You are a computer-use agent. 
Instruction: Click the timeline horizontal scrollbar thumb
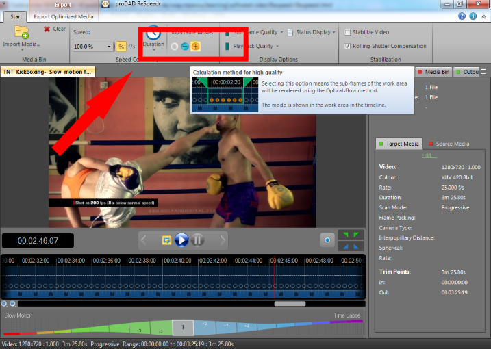coord(290,303)
